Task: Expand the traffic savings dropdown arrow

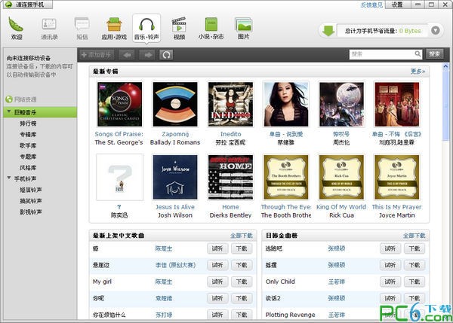Action: 436,31
